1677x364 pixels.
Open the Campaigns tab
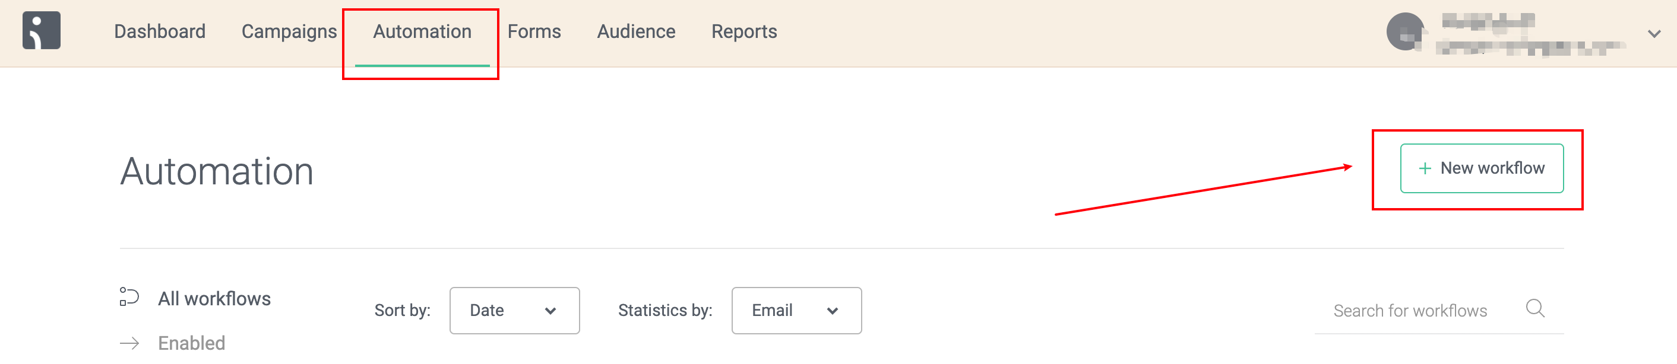pyautogui.click(x=289, y=31)
